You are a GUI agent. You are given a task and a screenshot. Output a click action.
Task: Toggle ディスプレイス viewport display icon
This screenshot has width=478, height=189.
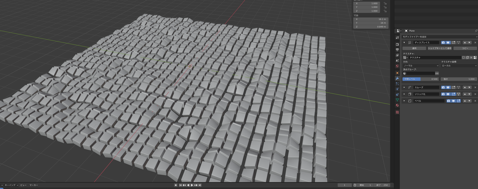(448, 42)
